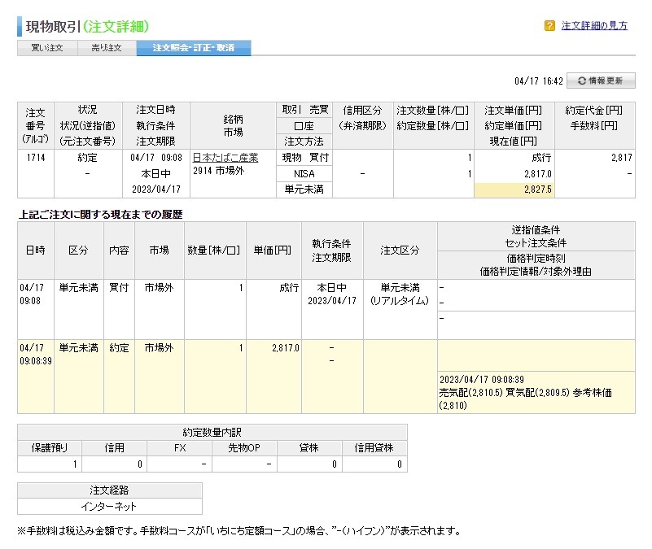Click the 保護預り column header
Screen dimensions: 652x549
pyautogui.click(x=50, y=448)
